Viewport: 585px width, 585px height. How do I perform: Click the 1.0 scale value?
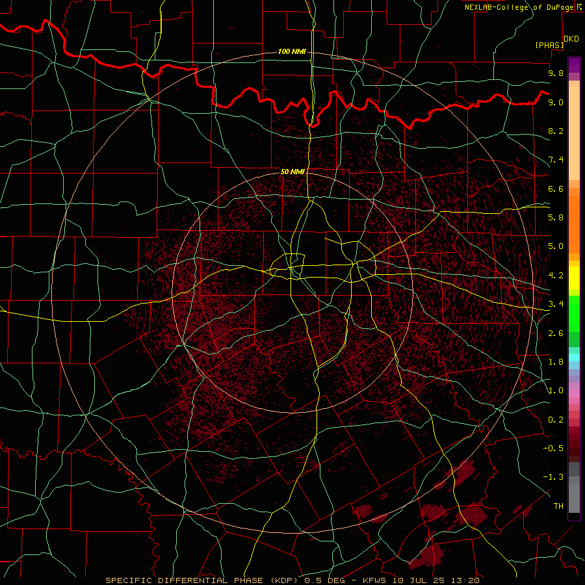click(556, 391)
